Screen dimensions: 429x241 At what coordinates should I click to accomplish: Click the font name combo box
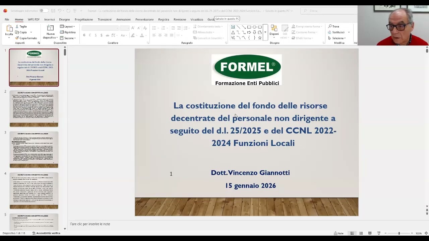tap(100, 28)
